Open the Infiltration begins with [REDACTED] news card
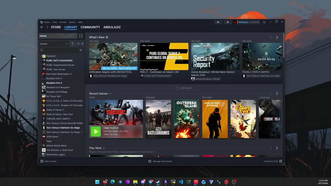 pyautogui.click(x=113, y=56)
